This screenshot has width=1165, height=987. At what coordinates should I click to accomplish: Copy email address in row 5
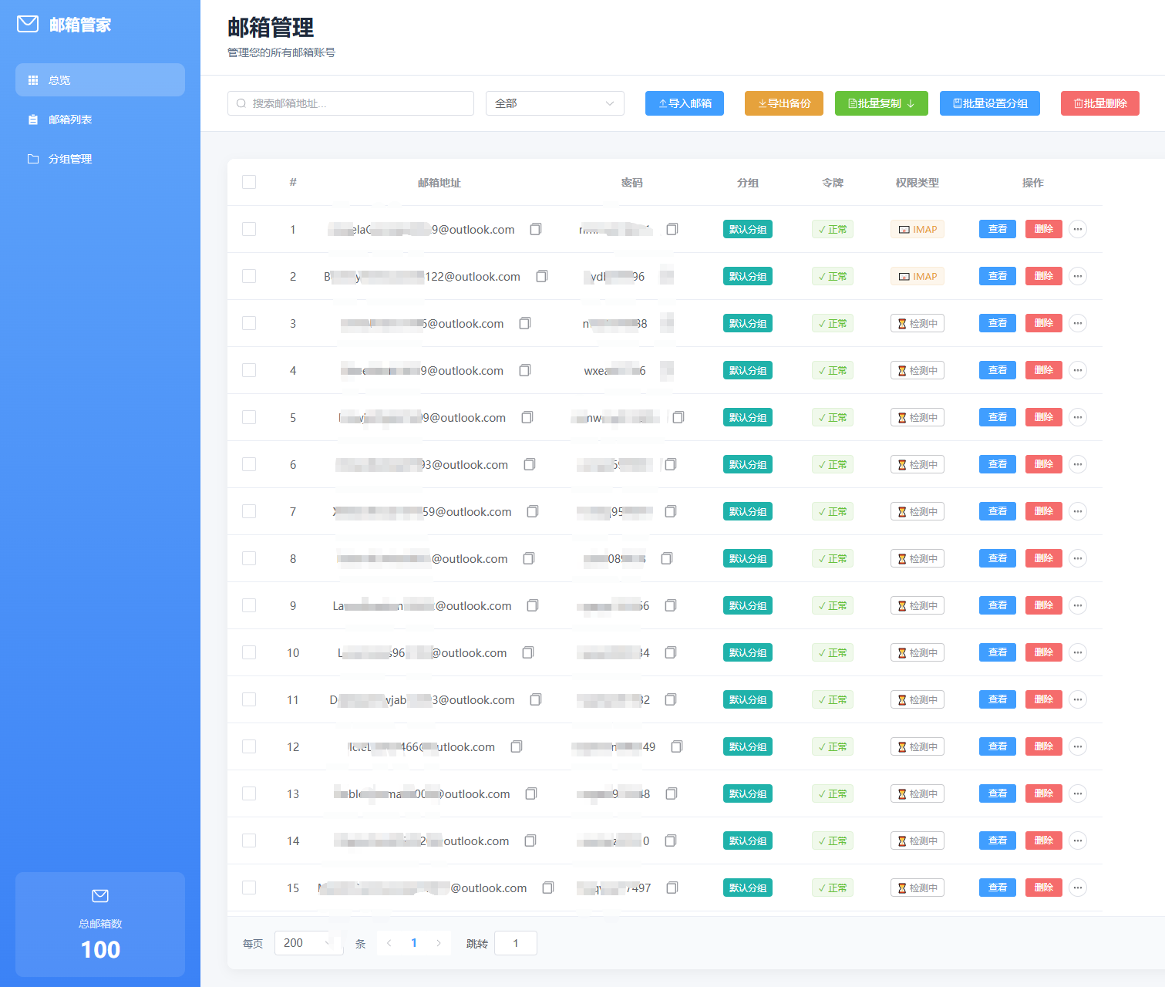[x=527, y=417]
